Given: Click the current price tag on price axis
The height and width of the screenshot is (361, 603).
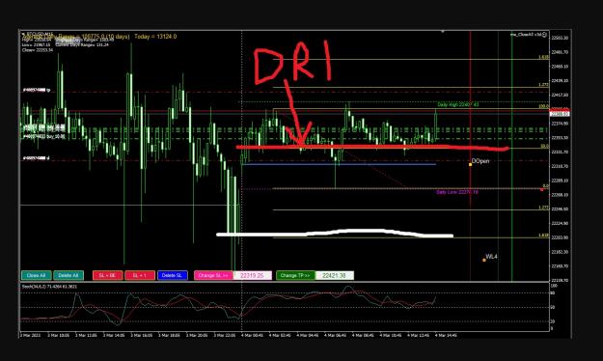Looking at the screenshot, I should [x=560, y=114].
